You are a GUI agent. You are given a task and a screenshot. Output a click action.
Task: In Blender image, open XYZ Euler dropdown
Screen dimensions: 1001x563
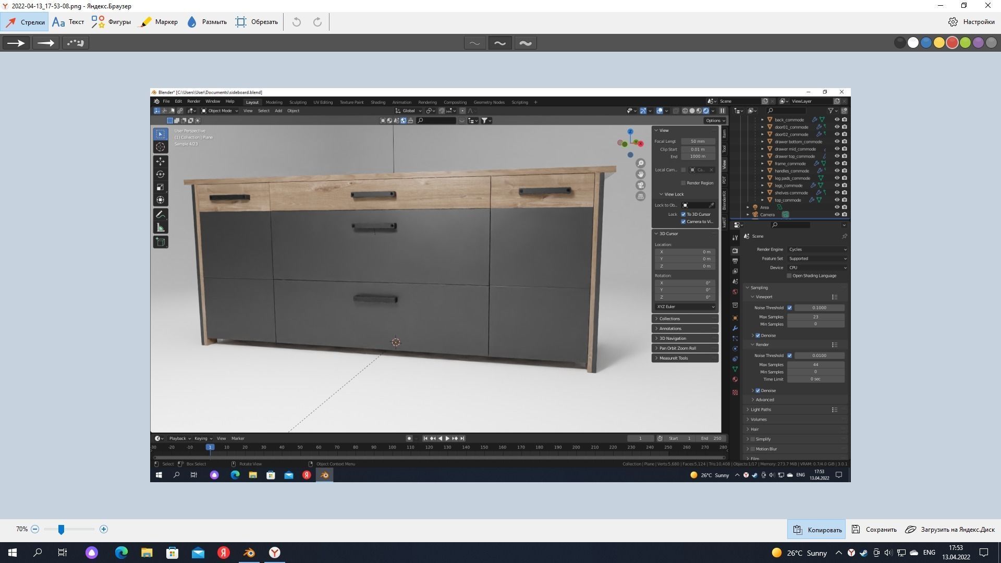[x=686, y=307]
